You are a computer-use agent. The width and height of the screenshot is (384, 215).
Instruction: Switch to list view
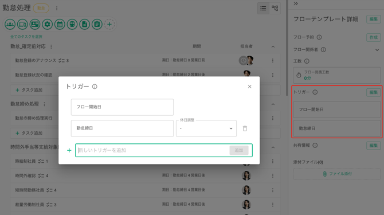click(x=263, y=9)
